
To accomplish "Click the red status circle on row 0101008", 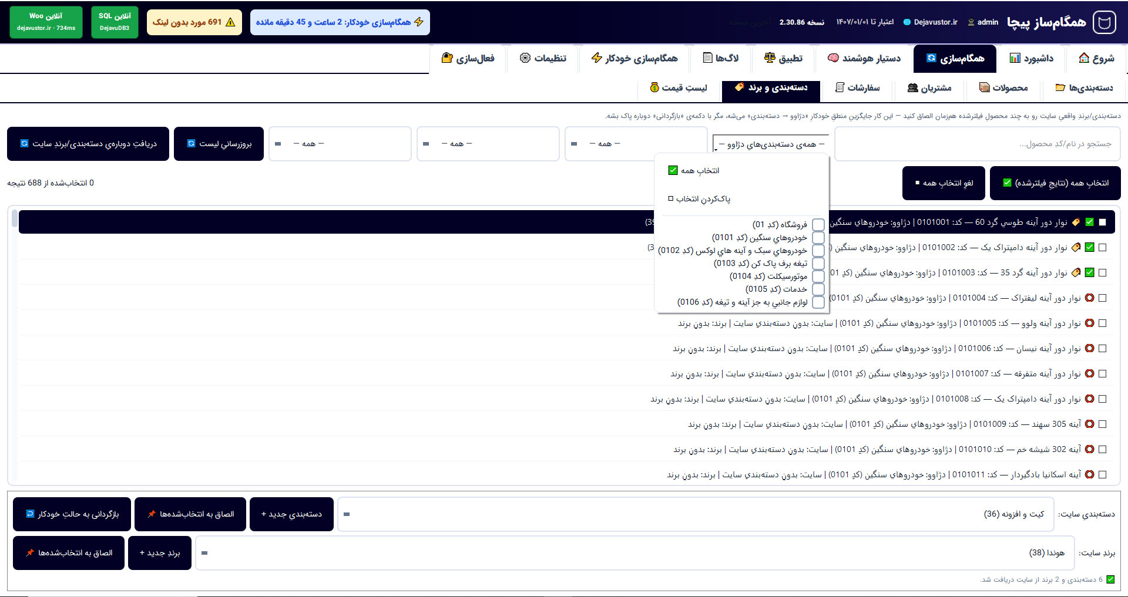I will [1090, 399].
